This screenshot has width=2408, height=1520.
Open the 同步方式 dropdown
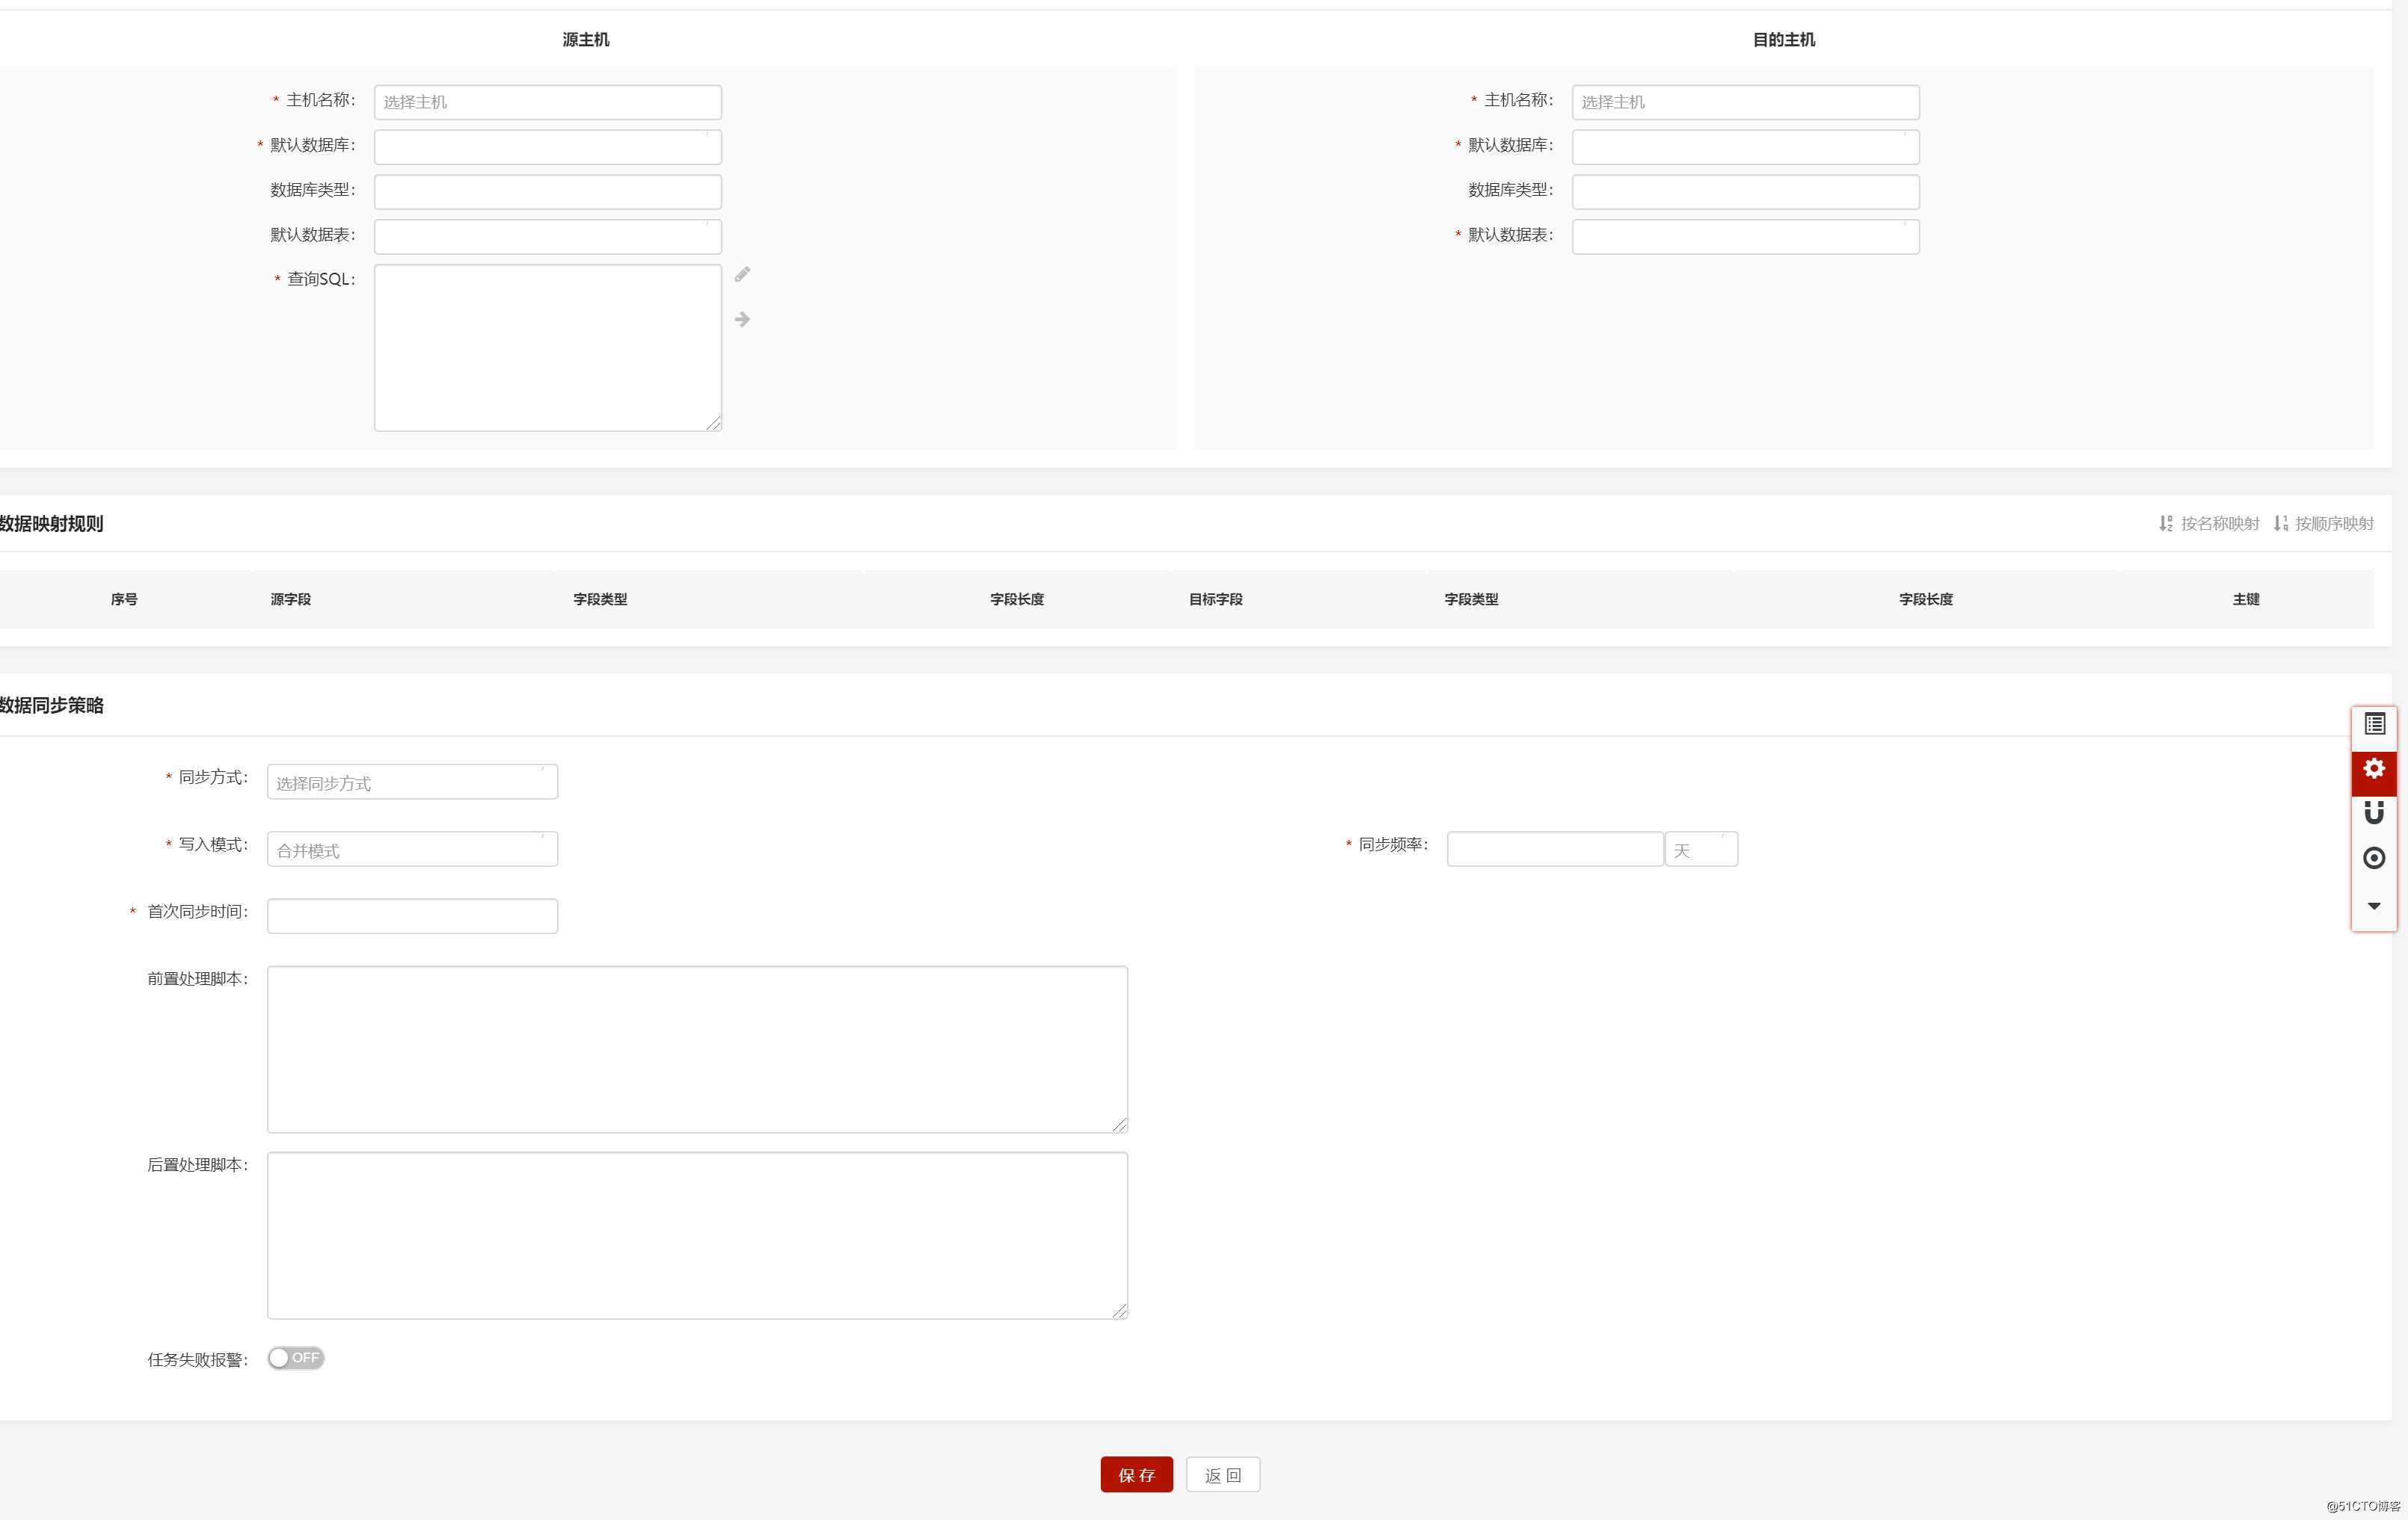[412, 782]
